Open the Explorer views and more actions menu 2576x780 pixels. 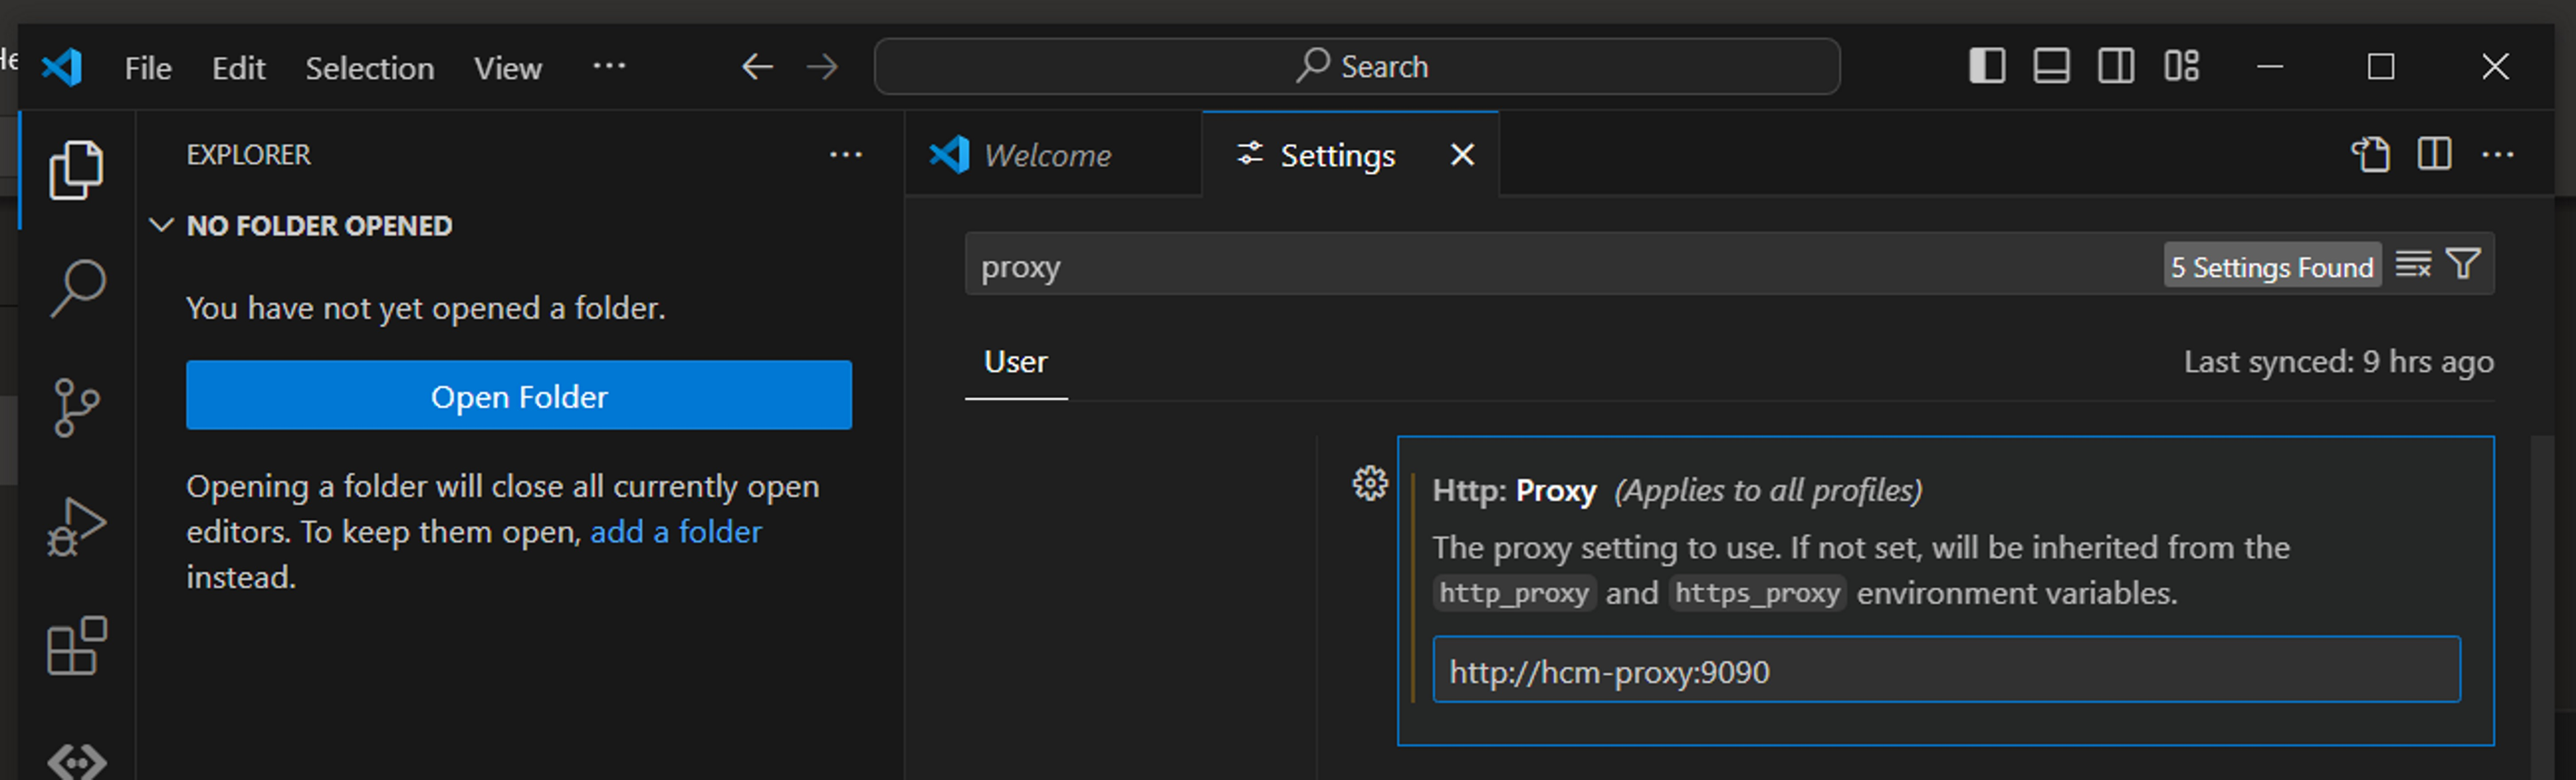coord(845,155)
